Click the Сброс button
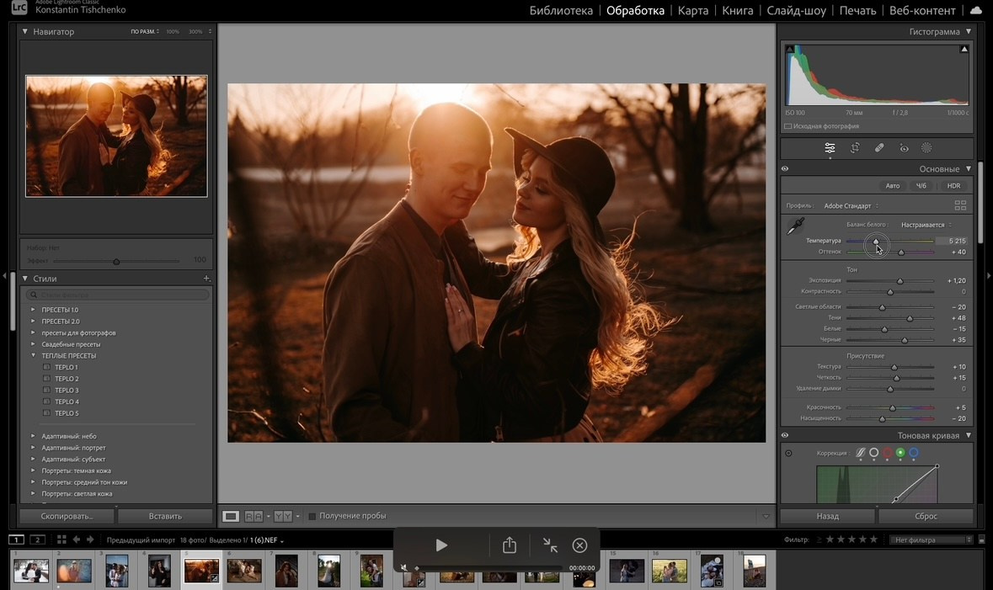Screen dimensions: 993x590 925,516
